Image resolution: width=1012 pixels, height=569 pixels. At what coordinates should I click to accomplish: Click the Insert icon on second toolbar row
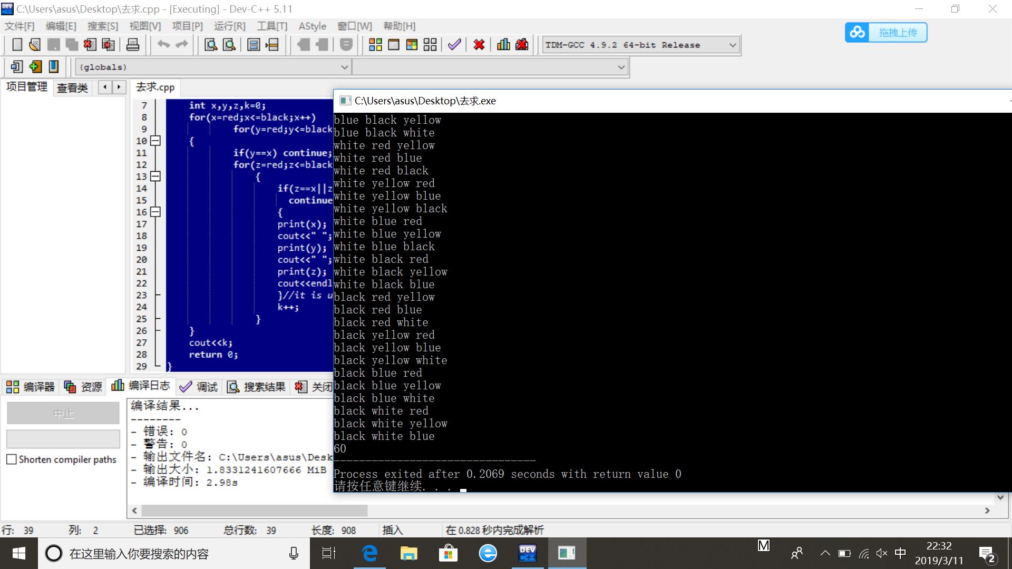[x=17, y=67]
